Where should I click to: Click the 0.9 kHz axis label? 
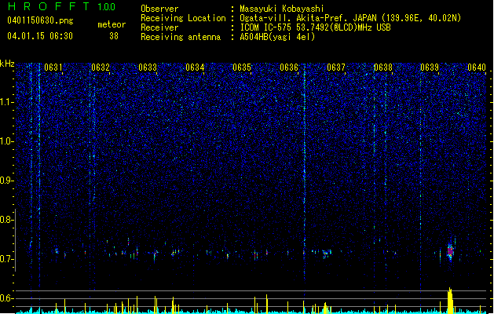pos(7,181)
